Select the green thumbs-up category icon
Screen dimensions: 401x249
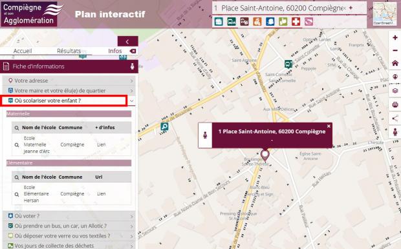tap(283, 22)
